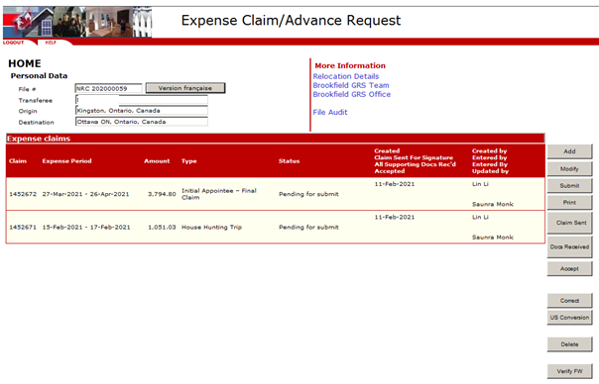This screenshot has height=384, width=599.
Task: Click the Claim Sent button
Action: (569, 223)
